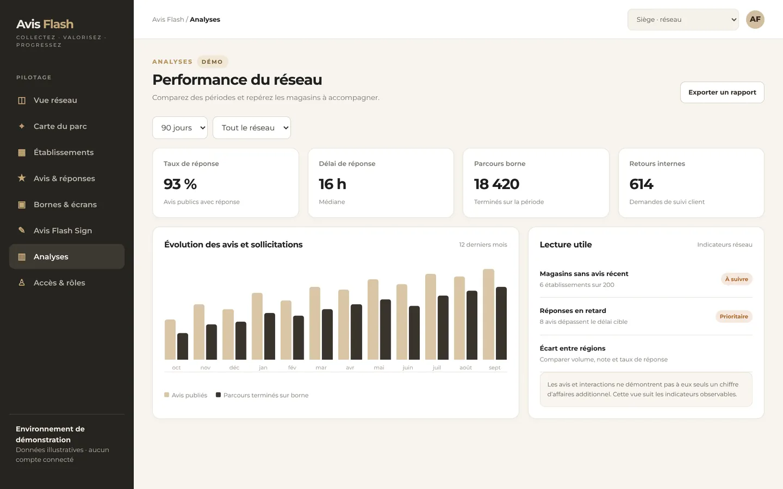The width and height of the screenshot is (783, 489).
Task: Select Bornes & écrans menu item
Action: click(x=67, y=205)
